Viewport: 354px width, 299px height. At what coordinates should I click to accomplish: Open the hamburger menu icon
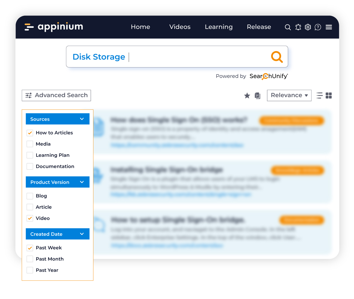coord(329,27)
